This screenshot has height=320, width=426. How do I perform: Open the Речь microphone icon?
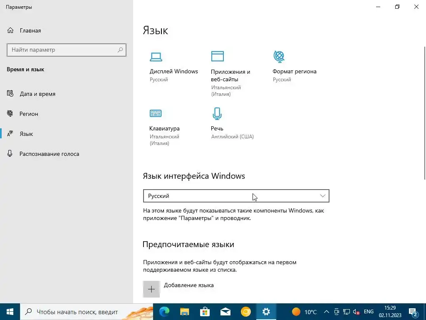pos(217,113)
